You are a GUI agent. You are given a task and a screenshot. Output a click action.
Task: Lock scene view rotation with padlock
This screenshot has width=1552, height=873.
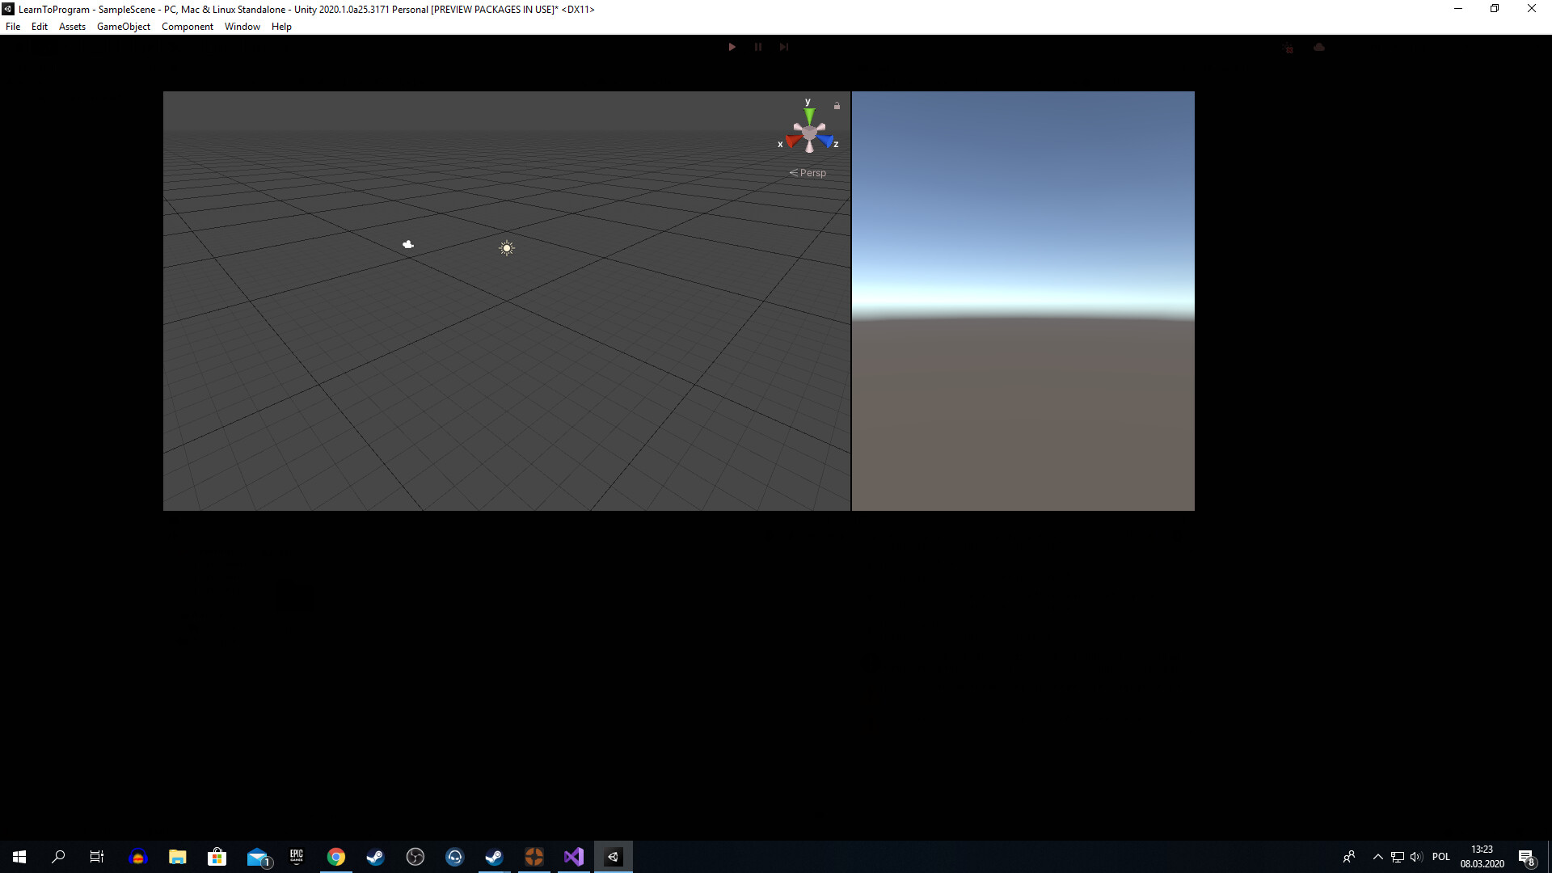(x=837, y=105)
